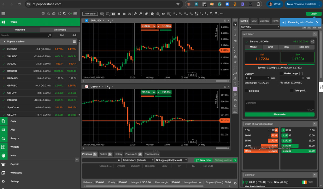The width and height of the screenshot is (323, 189).
Task: Open All directions filter dropdown
Action: point(138,160)
